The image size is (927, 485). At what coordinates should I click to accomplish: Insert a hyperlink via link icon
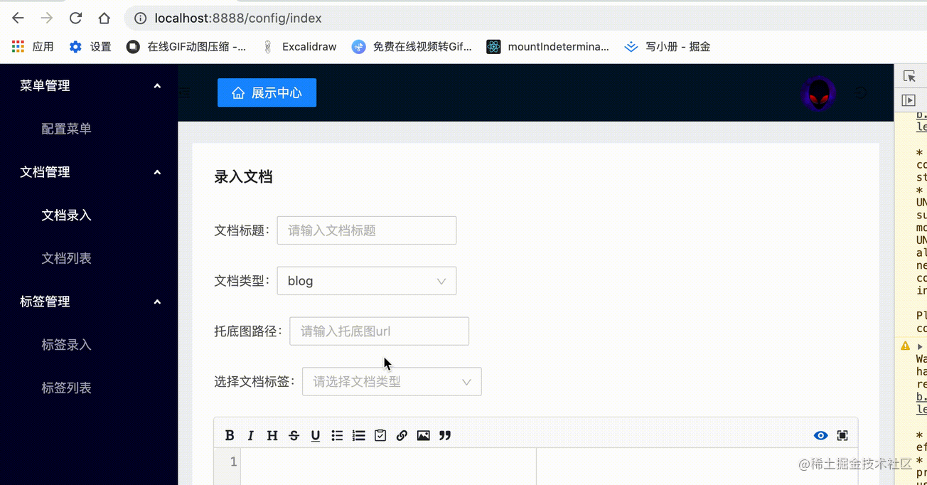click(x=402, y=435)
